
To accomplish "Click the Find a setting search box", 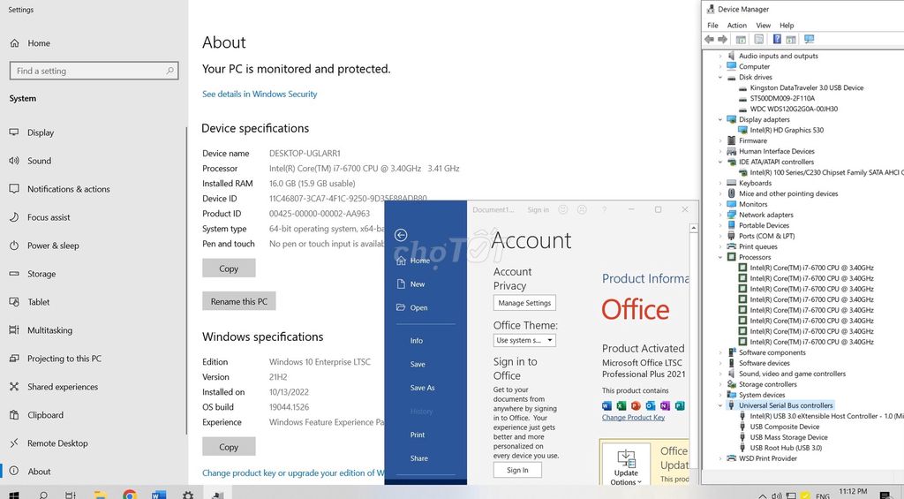I will point(94,71).
